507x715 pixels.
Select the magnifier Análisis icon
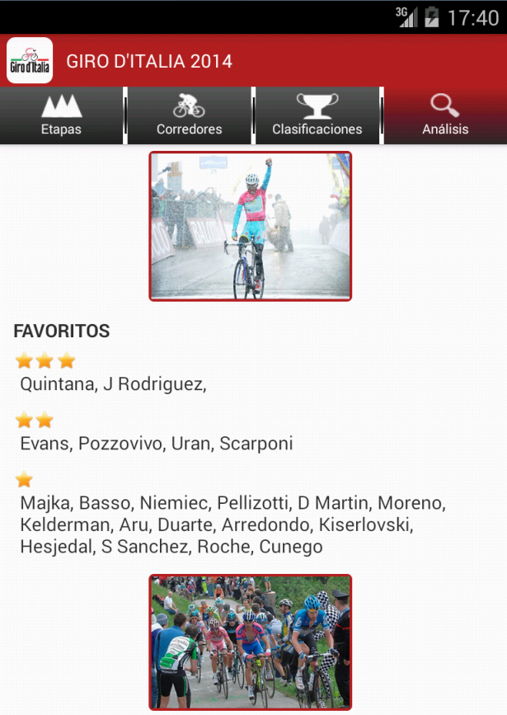tap(445, 106)
